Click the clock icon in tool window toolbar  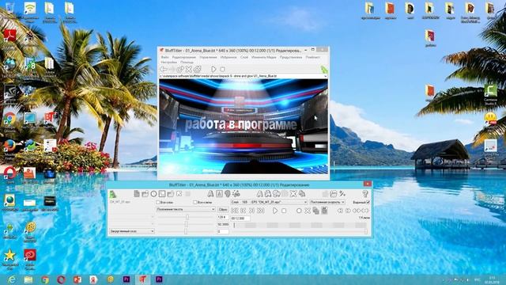click(153, 193)
